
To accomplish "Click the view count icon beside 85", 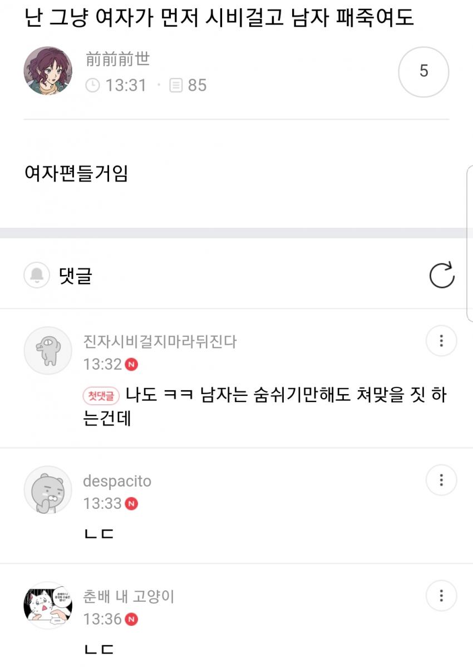I will (x=176, y=86).
